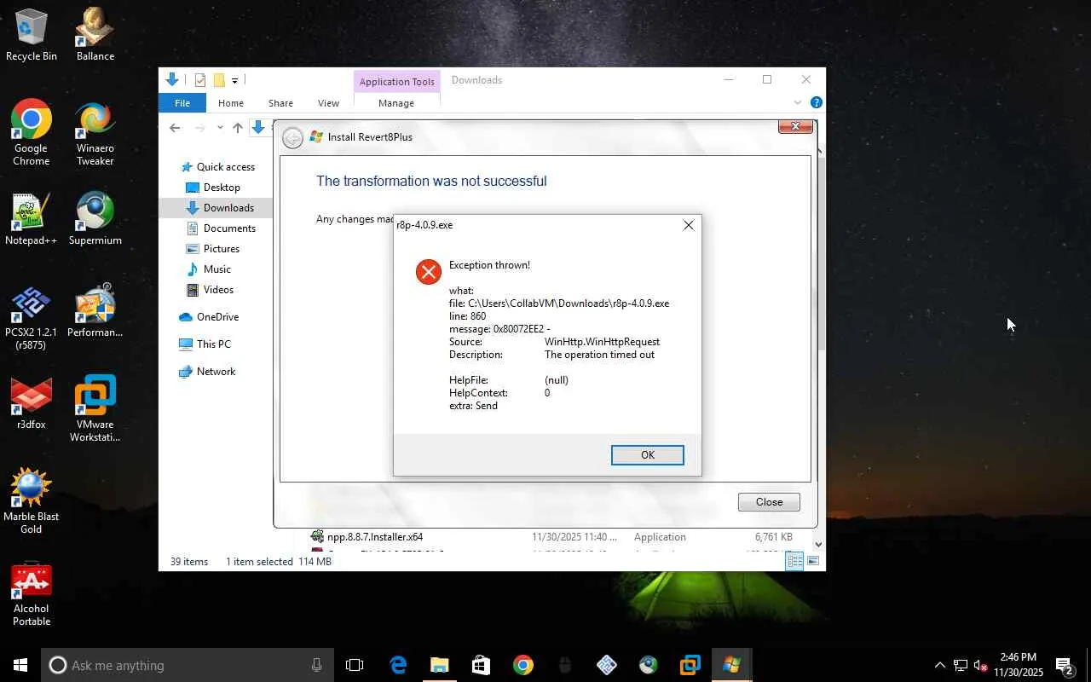1091x682 pixels.
Task: Open the Manage tab under Application Tools
Action: point(396,103)
